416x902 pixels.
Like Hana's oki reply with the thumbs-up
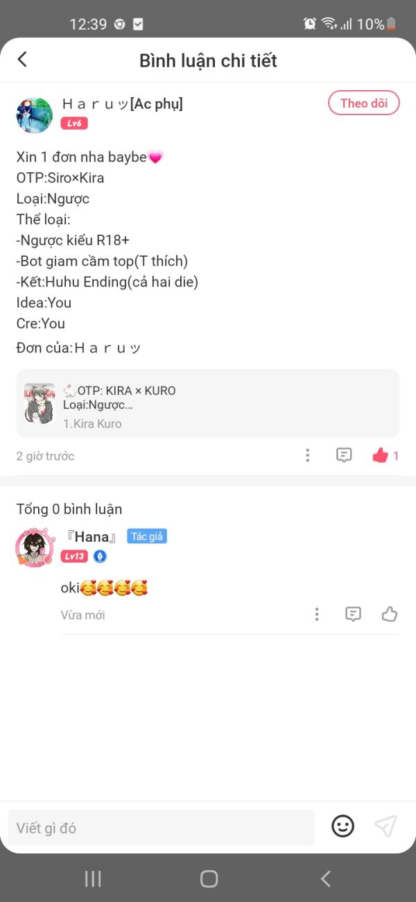[390, 614]
